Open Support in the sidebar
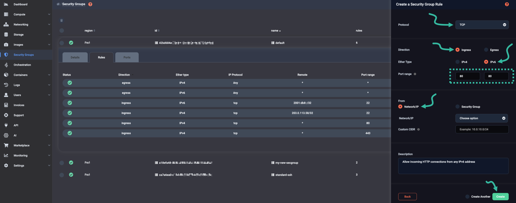 click(x=26, y=115)
